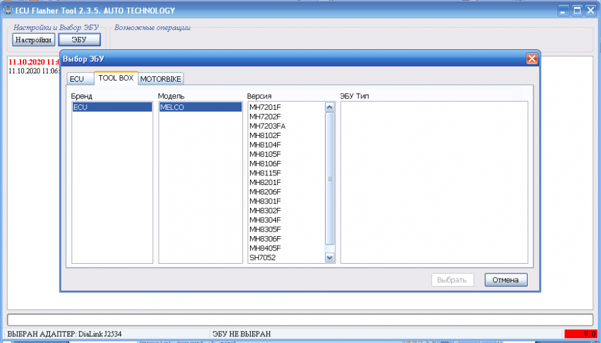Open the MOTORBIKE tab
Image resolution: width=601 pixels, height=343 pixels.
coord(161,79)
